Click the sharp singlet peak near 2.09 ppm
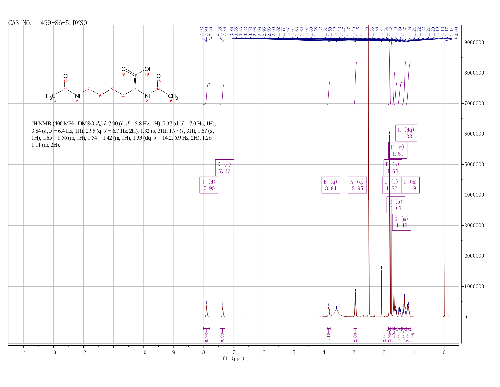 click(x=381, y=293)
